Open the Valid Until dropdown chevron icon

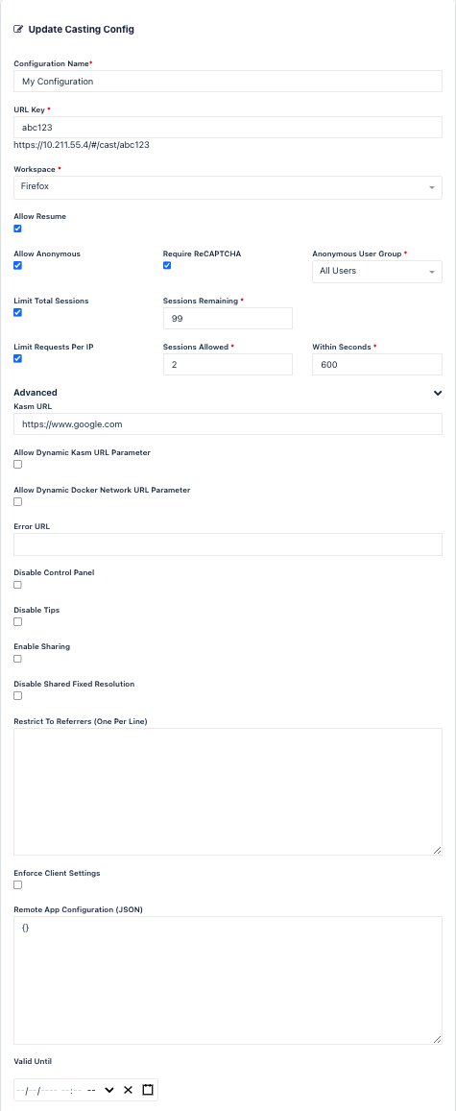109,1090
